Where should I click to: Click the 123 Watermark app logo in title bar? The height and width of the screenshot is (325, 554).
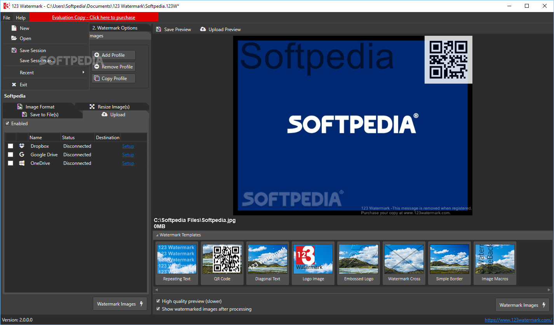pyautogui.click(x=6, y=6)
